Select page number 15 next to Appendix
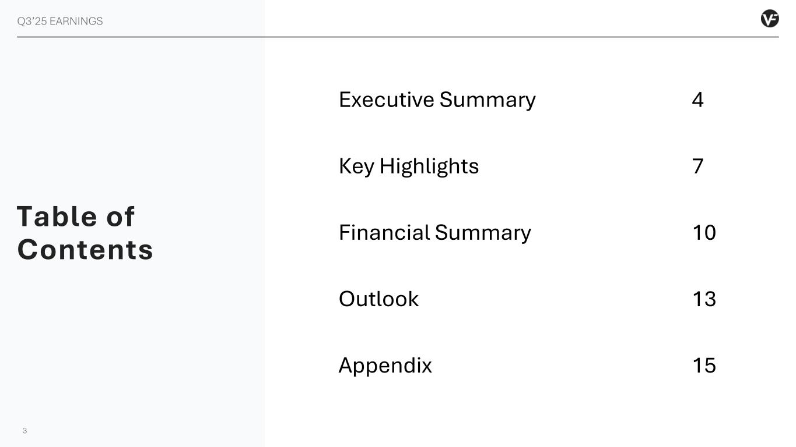The height and width of the screenshot is (447, 796). [x=704, y=366]
